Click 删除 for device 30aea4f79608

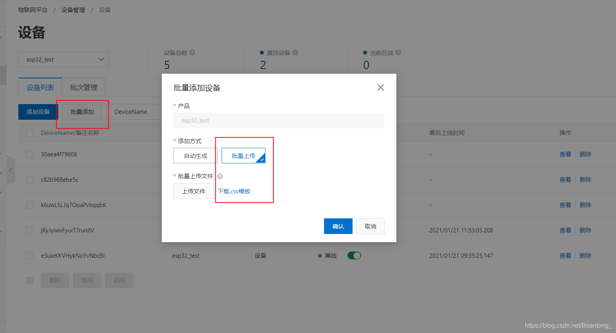point(585,154)
